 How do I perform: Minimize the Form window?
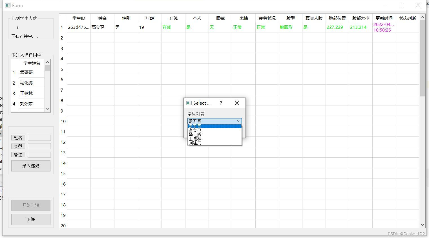click(x=385, y=5)
